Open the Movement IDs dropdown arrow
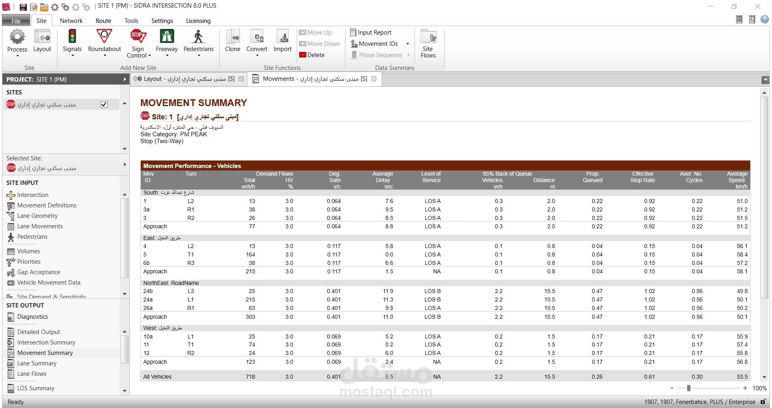 (x=408, y=44)
